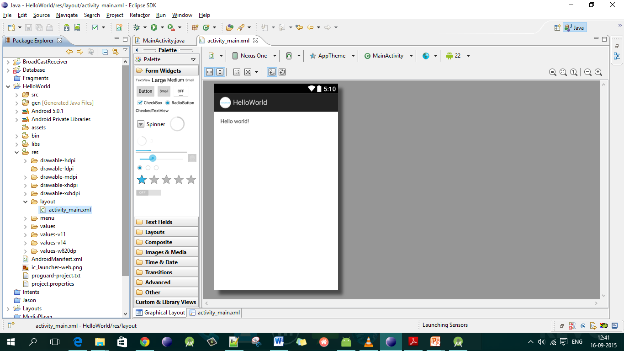Open the Android SDK Manager icon

click(67, 27)
